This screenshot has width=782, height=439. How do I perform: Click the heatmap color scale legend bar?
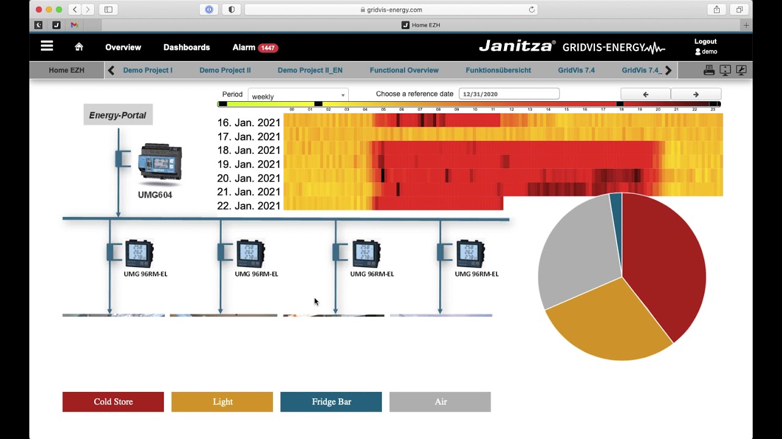click(x=469, y=104)
